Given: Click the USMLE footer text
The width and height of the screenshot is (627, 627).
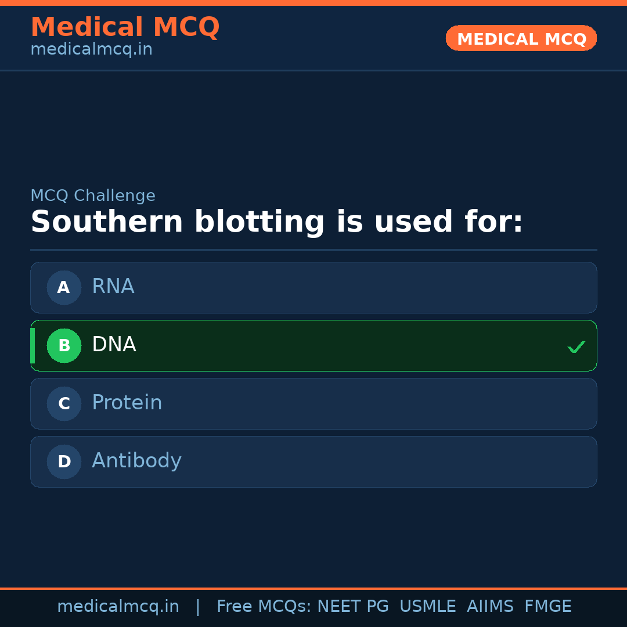Looking at the screenshot, I should point(427,607).
